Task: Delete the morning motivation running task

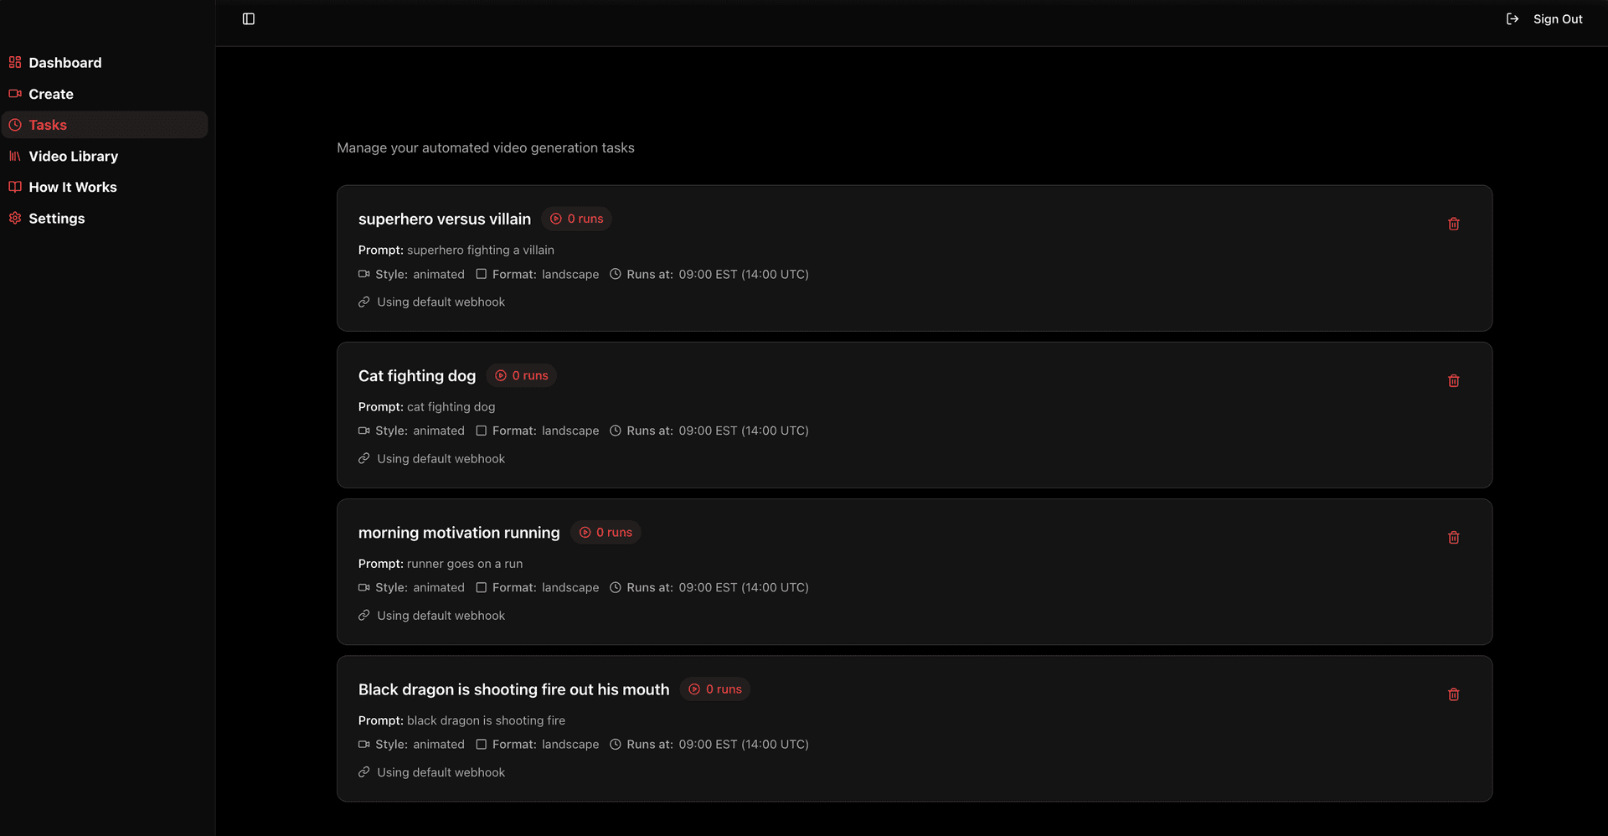Action: pyautogui.click(x=1453, y=537)
